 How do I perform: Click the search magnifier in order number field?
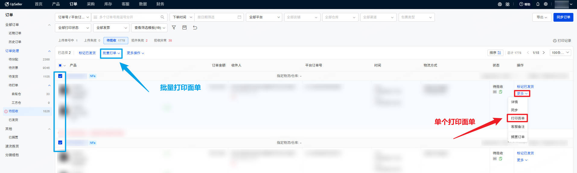(162, 17)
